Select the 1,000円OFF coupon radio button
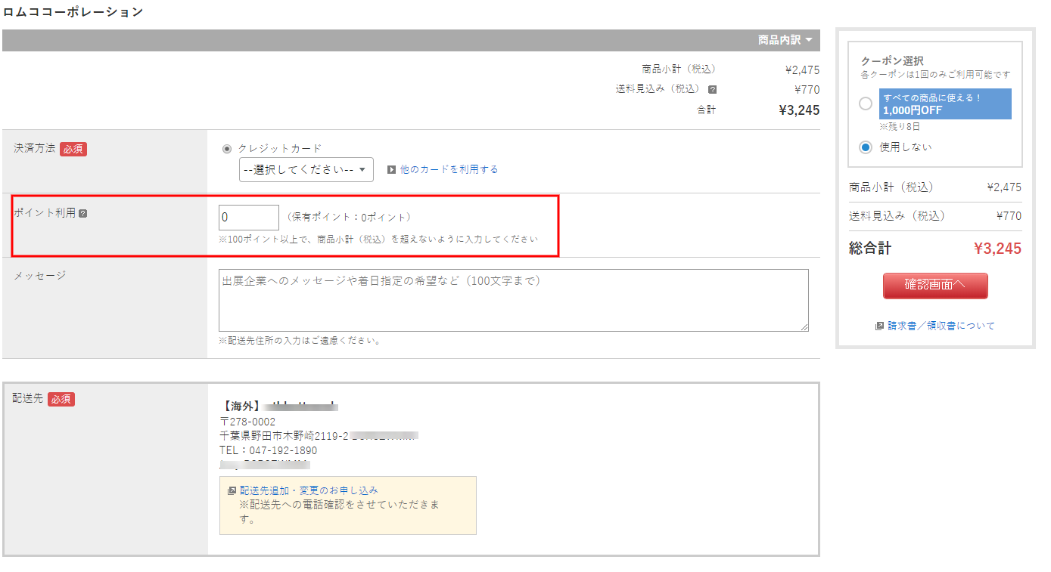This screenshot has height=572, width=1051. click(866, 104)
